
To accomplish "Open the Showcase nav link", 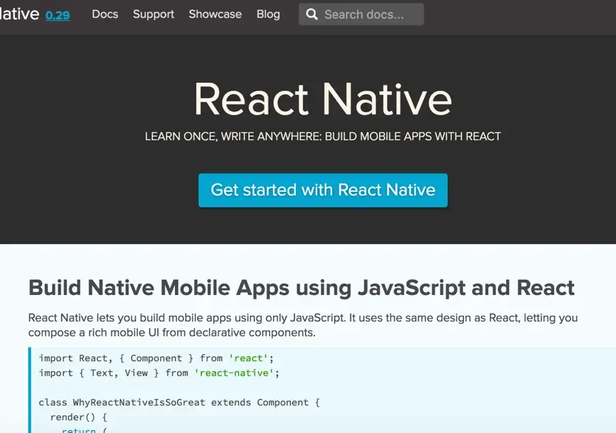I will 215,14.
